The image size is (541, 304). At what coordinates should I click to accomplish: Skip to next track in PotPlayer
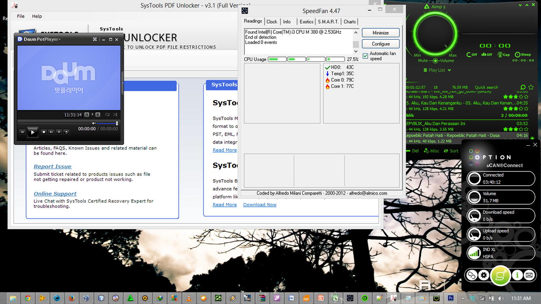(x=51, y=132)
